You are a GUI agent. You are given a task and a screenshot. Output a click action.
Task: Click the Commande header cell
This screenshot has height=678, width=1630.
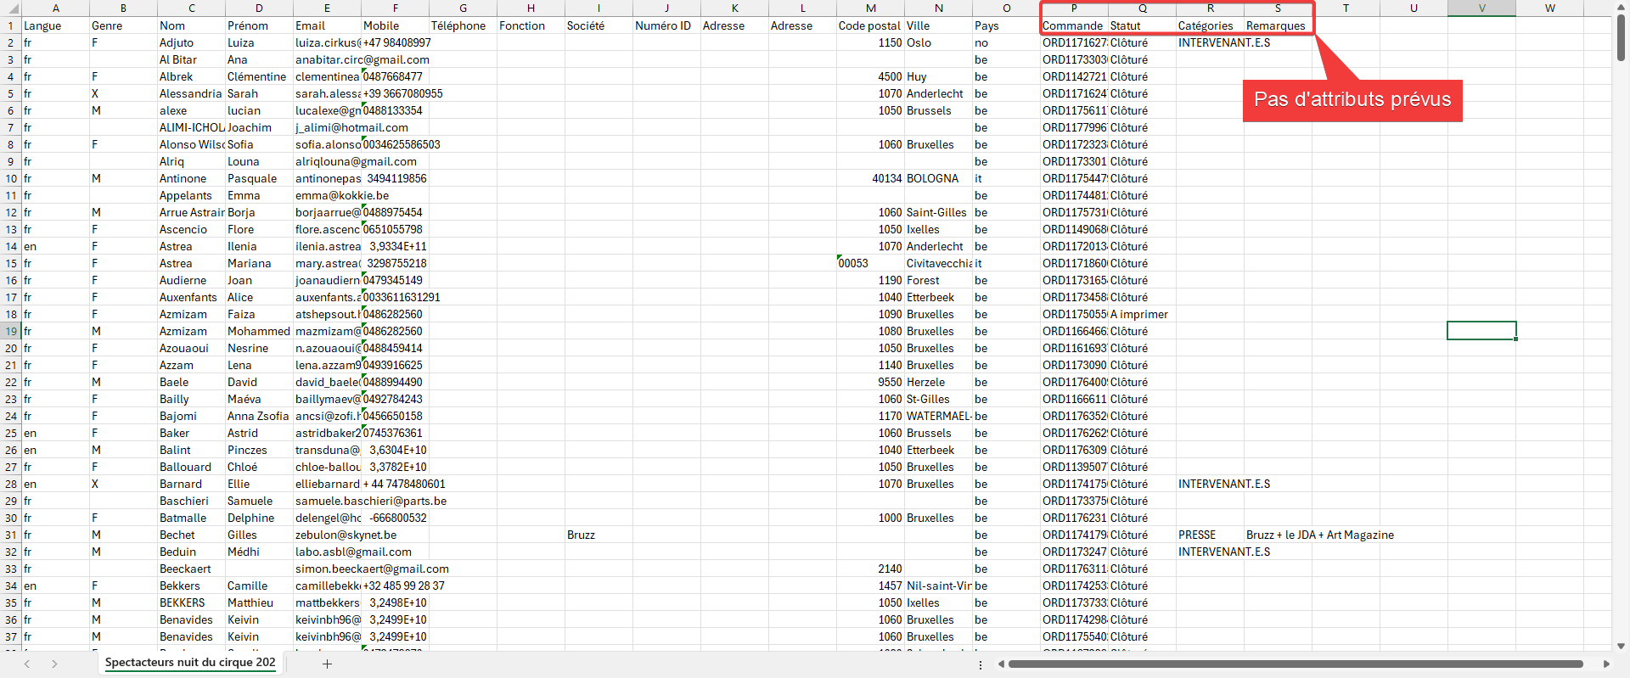pos(1073,25)
